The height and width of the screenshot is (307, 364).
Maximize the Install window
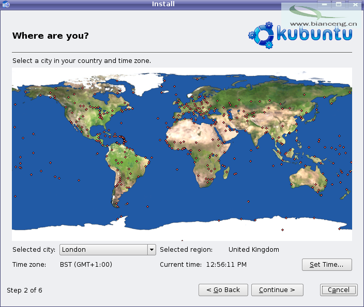click(339, 4)
